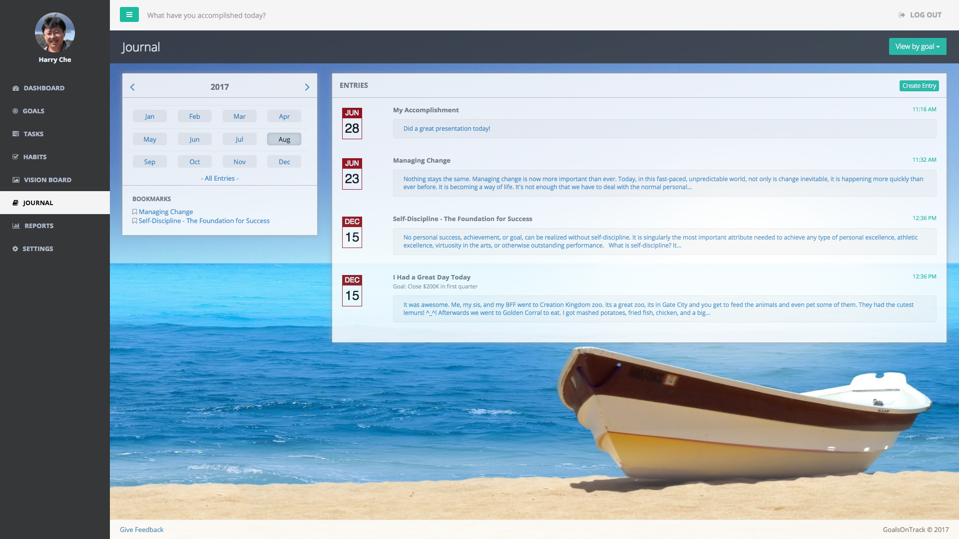Advance to next year with right chevron

(307, 87)
